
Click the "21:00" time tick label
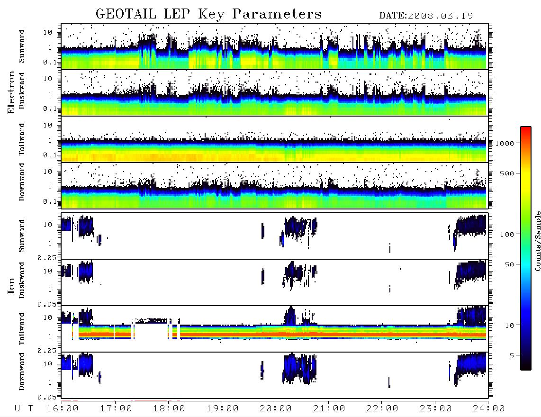tap(330, 408)
